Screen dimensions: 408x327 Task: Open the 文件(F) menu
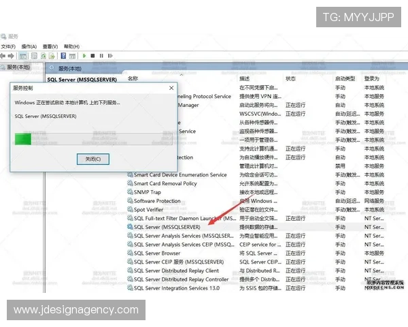(x=8, y=46)
